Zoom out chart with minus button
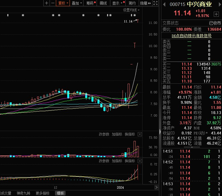This screenshot has width=222, height=196. (53, 3)
